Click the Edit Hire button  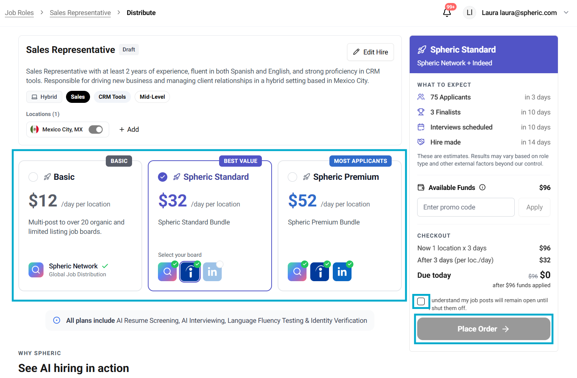[x=370, y=52]
